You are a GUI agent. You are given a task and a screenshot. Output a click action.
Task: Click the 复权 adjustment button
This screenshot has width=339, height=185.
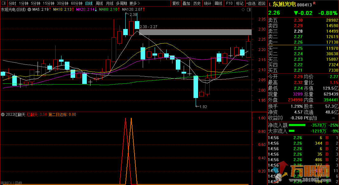176,3
